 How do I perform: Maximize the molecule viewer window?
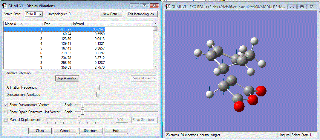coord(302,7)
